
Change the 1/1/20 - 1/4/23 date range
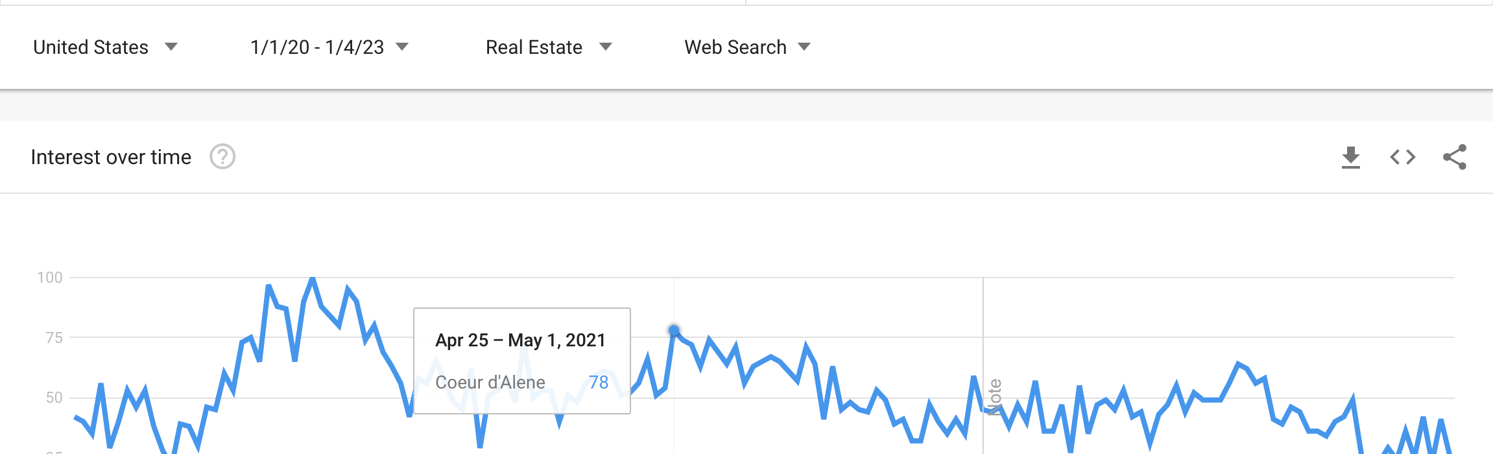click(x=317, y=47)
